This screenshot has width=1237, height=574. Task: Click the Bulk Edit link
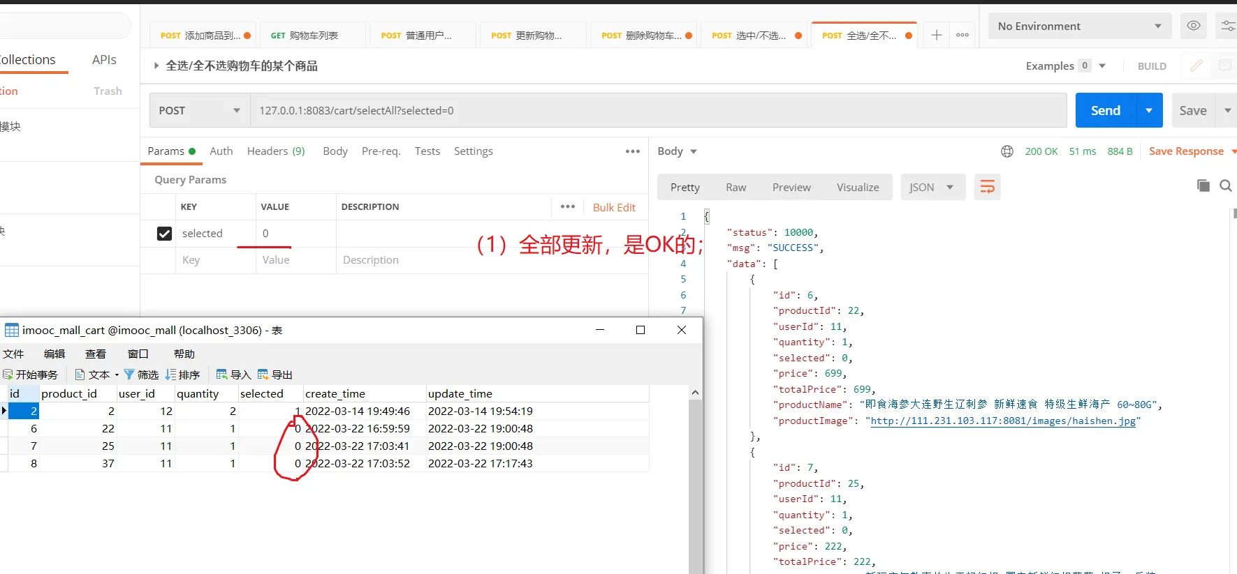pos(614,207)
